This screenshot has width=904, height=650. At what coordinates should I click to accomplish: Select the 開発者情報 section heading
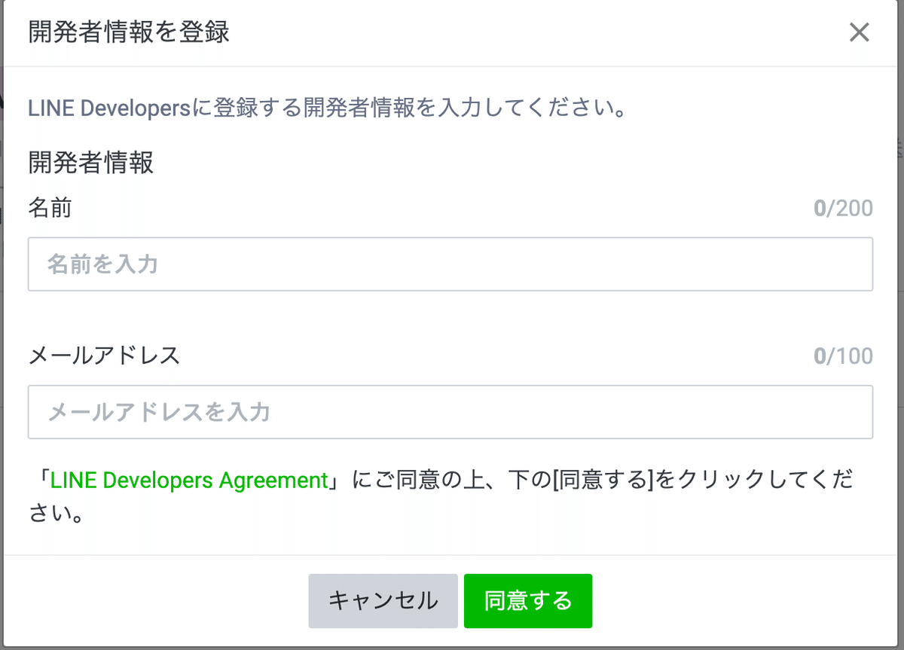[90, 163]
